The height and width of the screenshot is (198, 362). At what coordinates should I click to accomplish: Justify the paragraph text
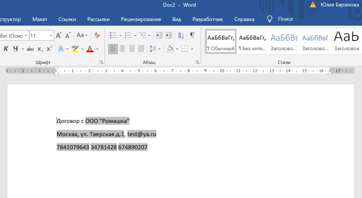141,49
